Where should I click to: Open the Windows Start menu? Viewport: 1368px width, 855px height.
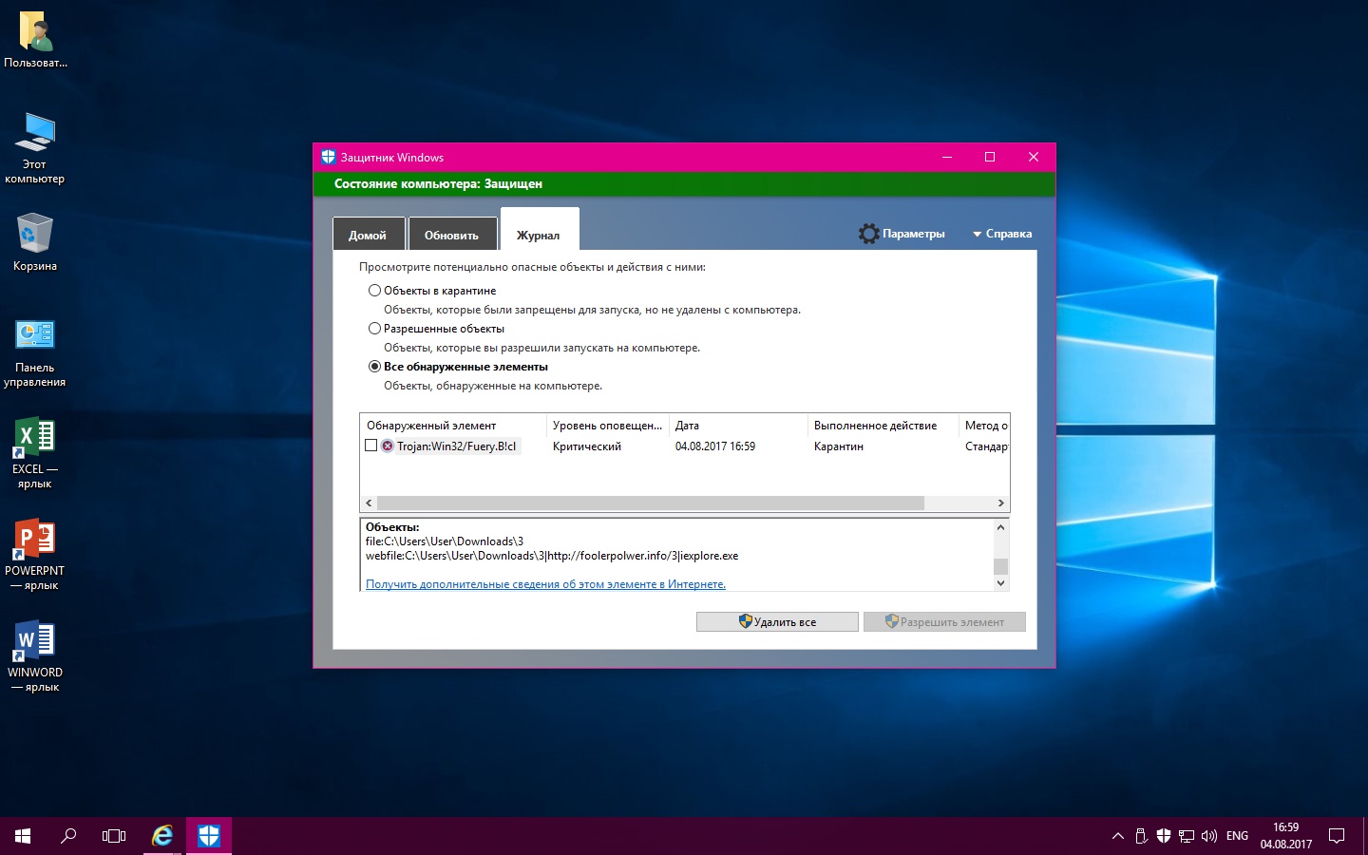pyautogui.click(x=23, y=836)
